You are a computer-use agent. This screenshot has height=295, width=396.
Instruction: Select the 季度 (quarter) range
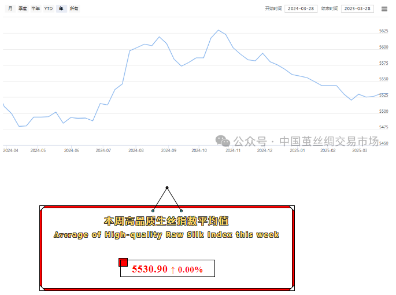pos(23,9)
